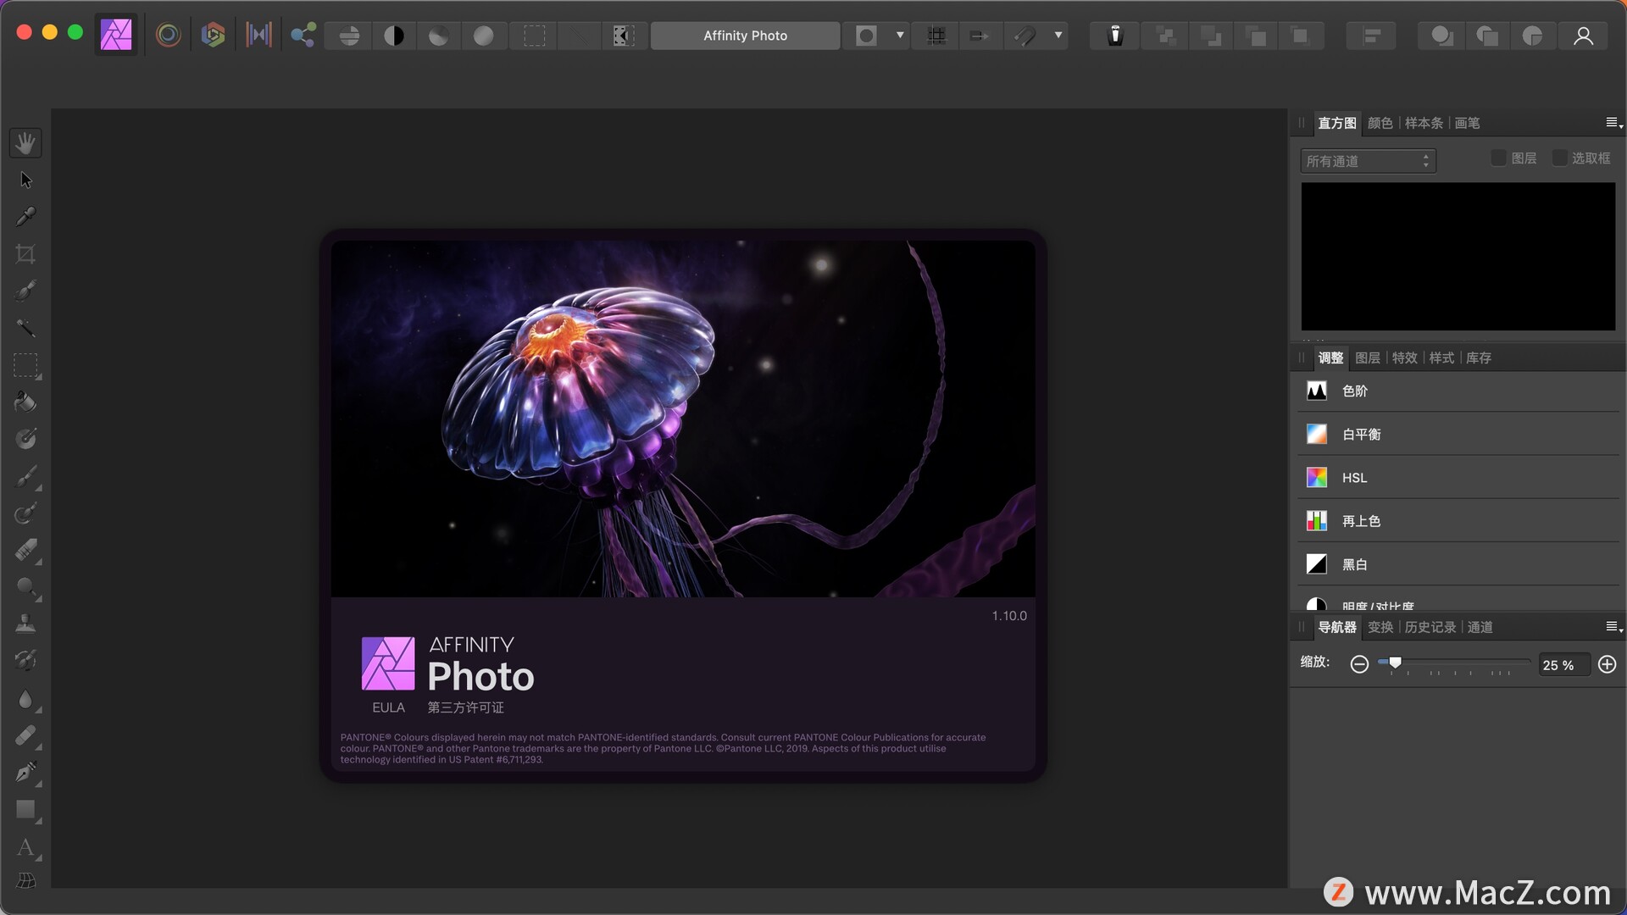Screen dimensions: 1627x915
Task: Select the Healing Brush tool
Action: (x=25, y=735)
